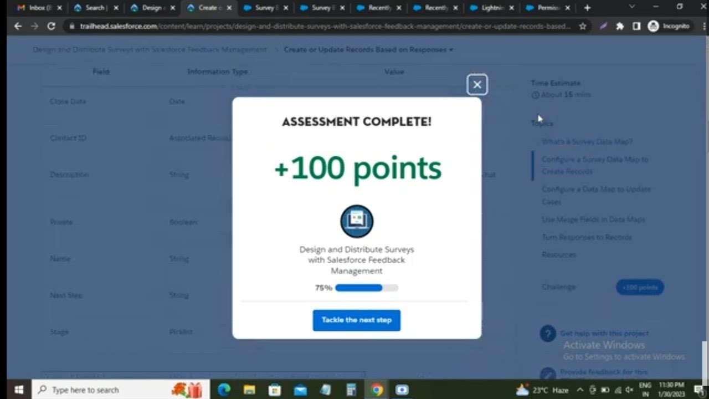Click the purple feather extension icon
Image resolution: width=709 pixels, height=399 pixels.
(604, 26)
